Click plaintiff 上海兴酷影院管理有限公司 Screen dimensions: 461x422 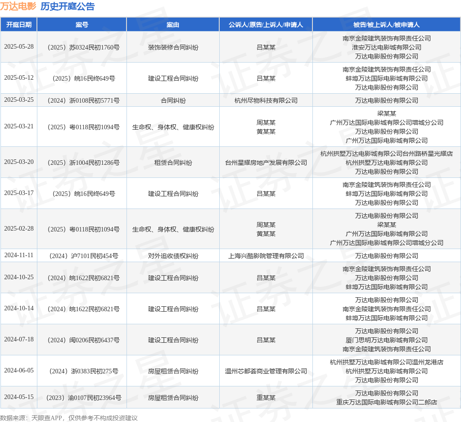click(x=266, y=256)
